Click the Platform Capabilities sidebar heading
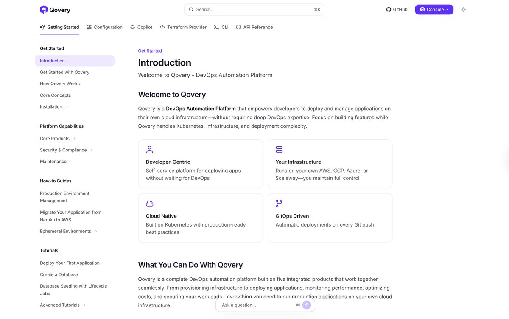 [x=62, y=126]
